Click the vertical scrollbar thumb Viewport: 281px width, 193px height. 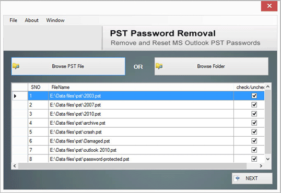point(268,122)
